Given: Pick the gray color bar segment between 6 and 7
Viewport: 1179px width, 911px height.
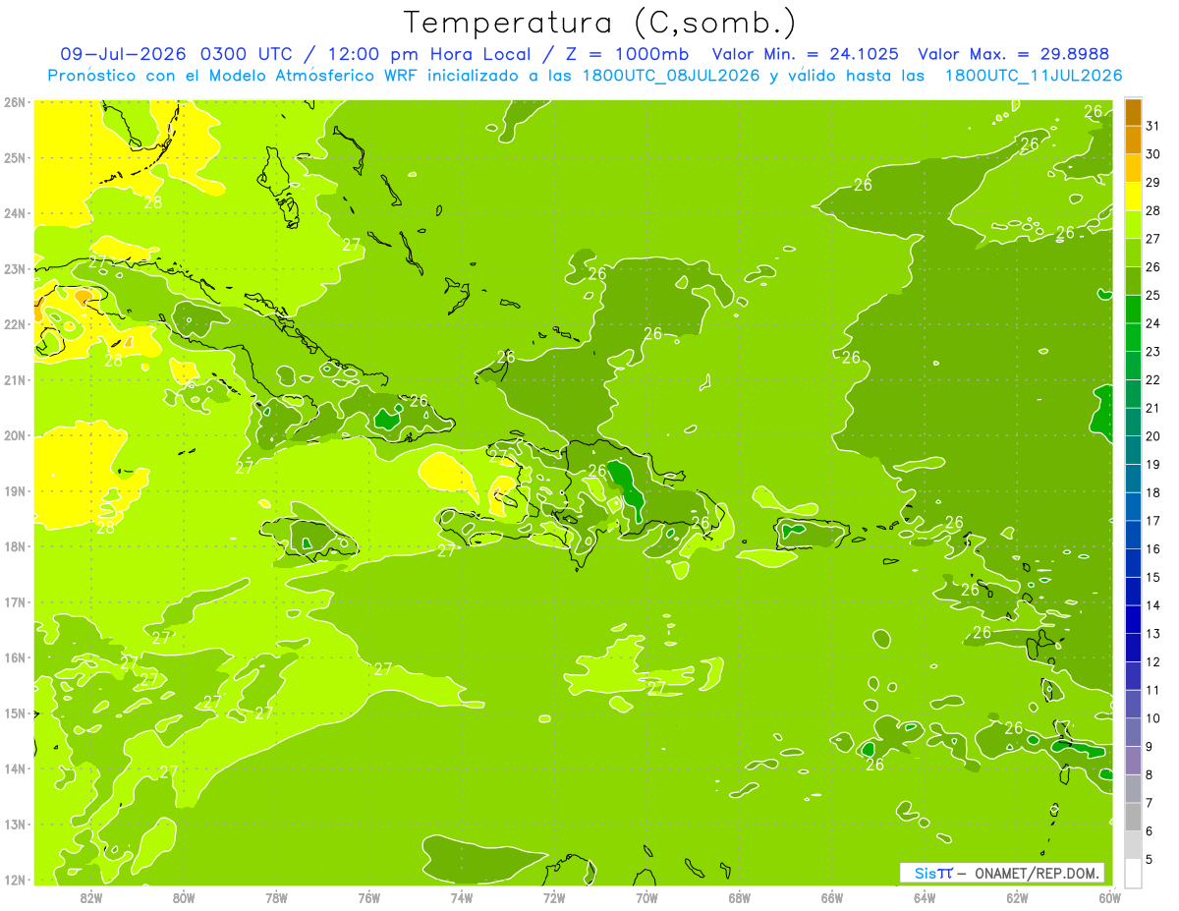Looking at the screenshot, I should pyautogui.click(x=1134, y=818).
